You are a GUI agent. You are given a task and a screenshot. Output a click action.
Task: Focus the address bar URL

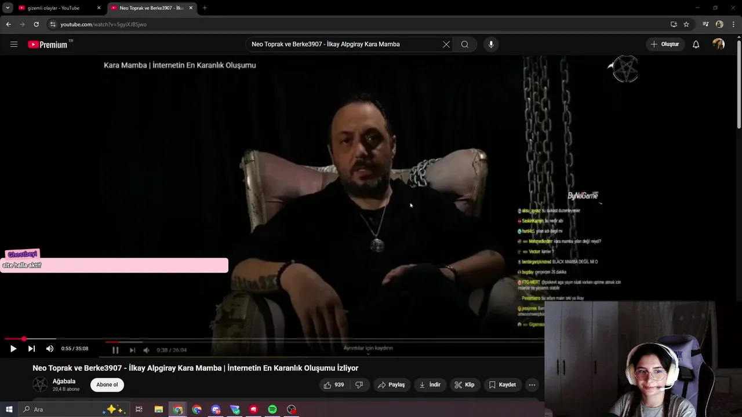(104, 24)
